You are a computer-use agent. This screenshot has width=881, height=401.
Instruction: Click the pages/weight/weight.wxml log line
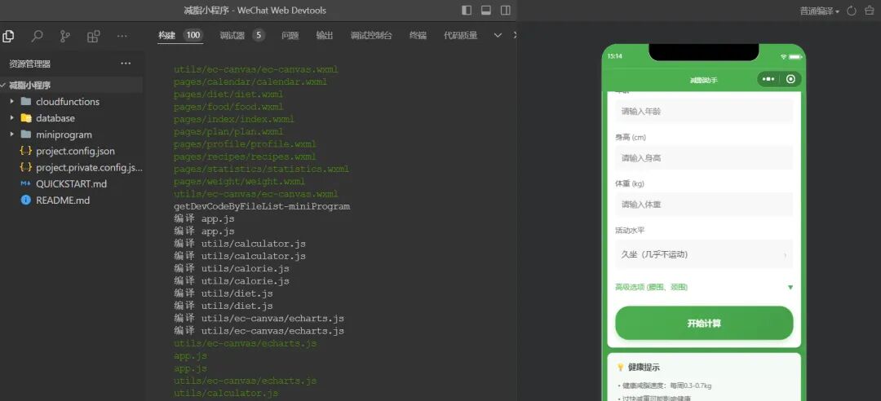239,182
